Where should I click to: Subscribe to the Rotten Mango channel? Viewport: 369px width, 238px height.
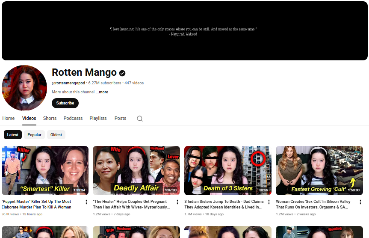[65, 103]
